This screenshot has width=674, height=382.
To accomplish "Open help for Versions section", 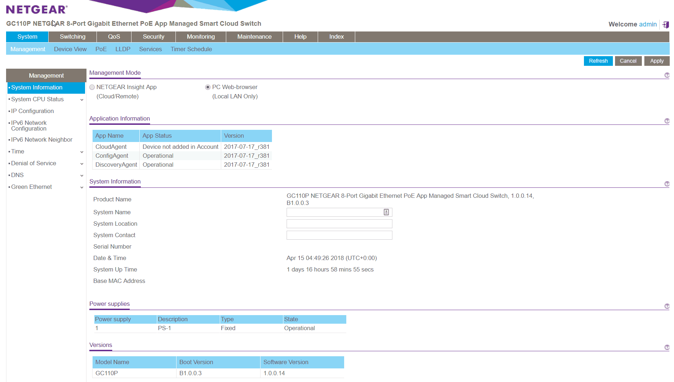I will click(667, 347).
